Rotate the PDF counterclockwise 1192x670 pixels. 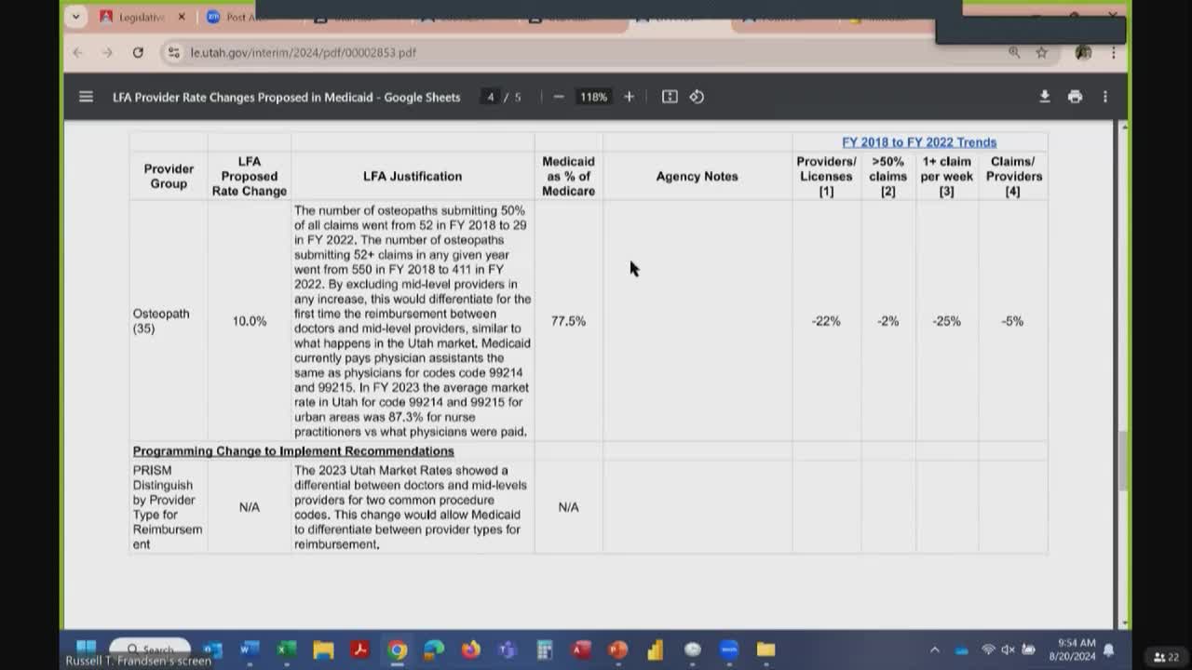pyautogui.click(x=697, y=97)
